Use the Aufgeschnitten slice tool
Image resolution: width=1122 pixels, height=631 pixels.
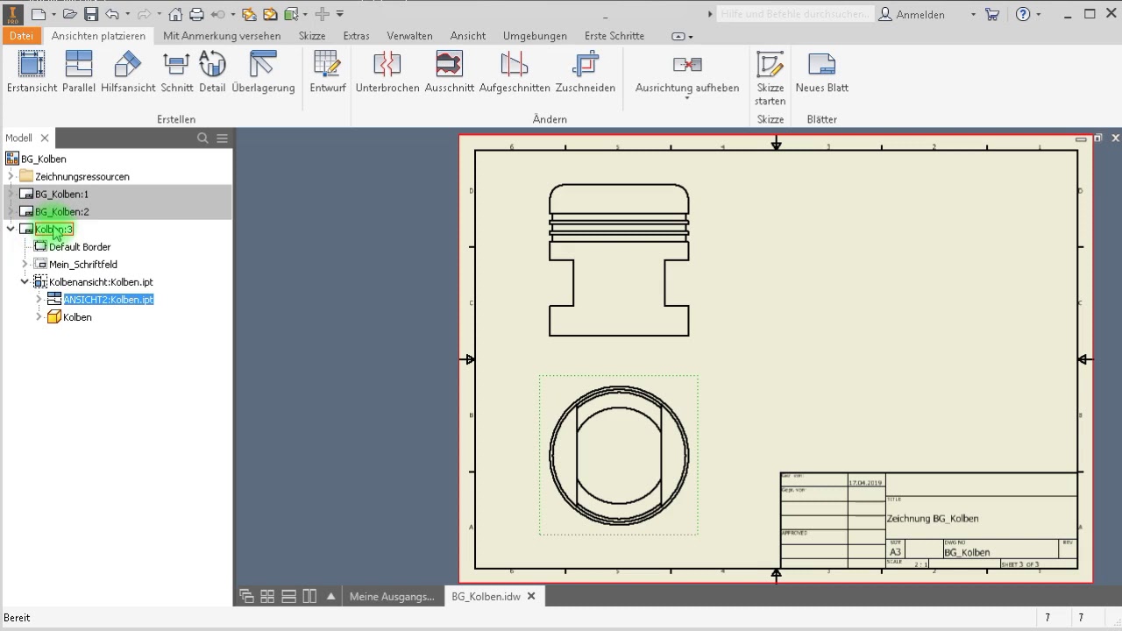click(x=515, y=72)
